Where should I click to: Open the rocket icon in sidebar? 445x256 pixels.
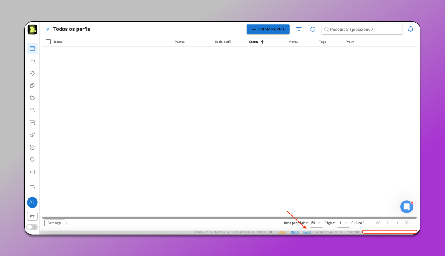pos(32,135)
